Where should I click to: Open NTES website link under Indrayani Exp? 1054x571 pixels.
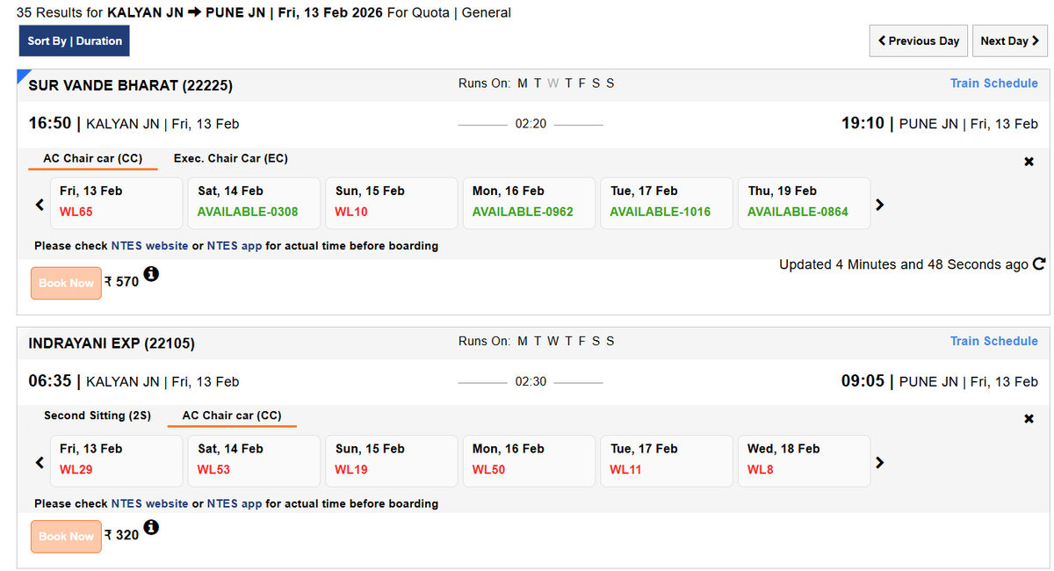pos(149,503)
